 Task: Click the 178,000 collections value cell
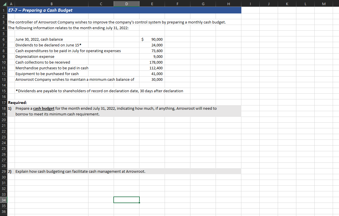coord(152,62)
